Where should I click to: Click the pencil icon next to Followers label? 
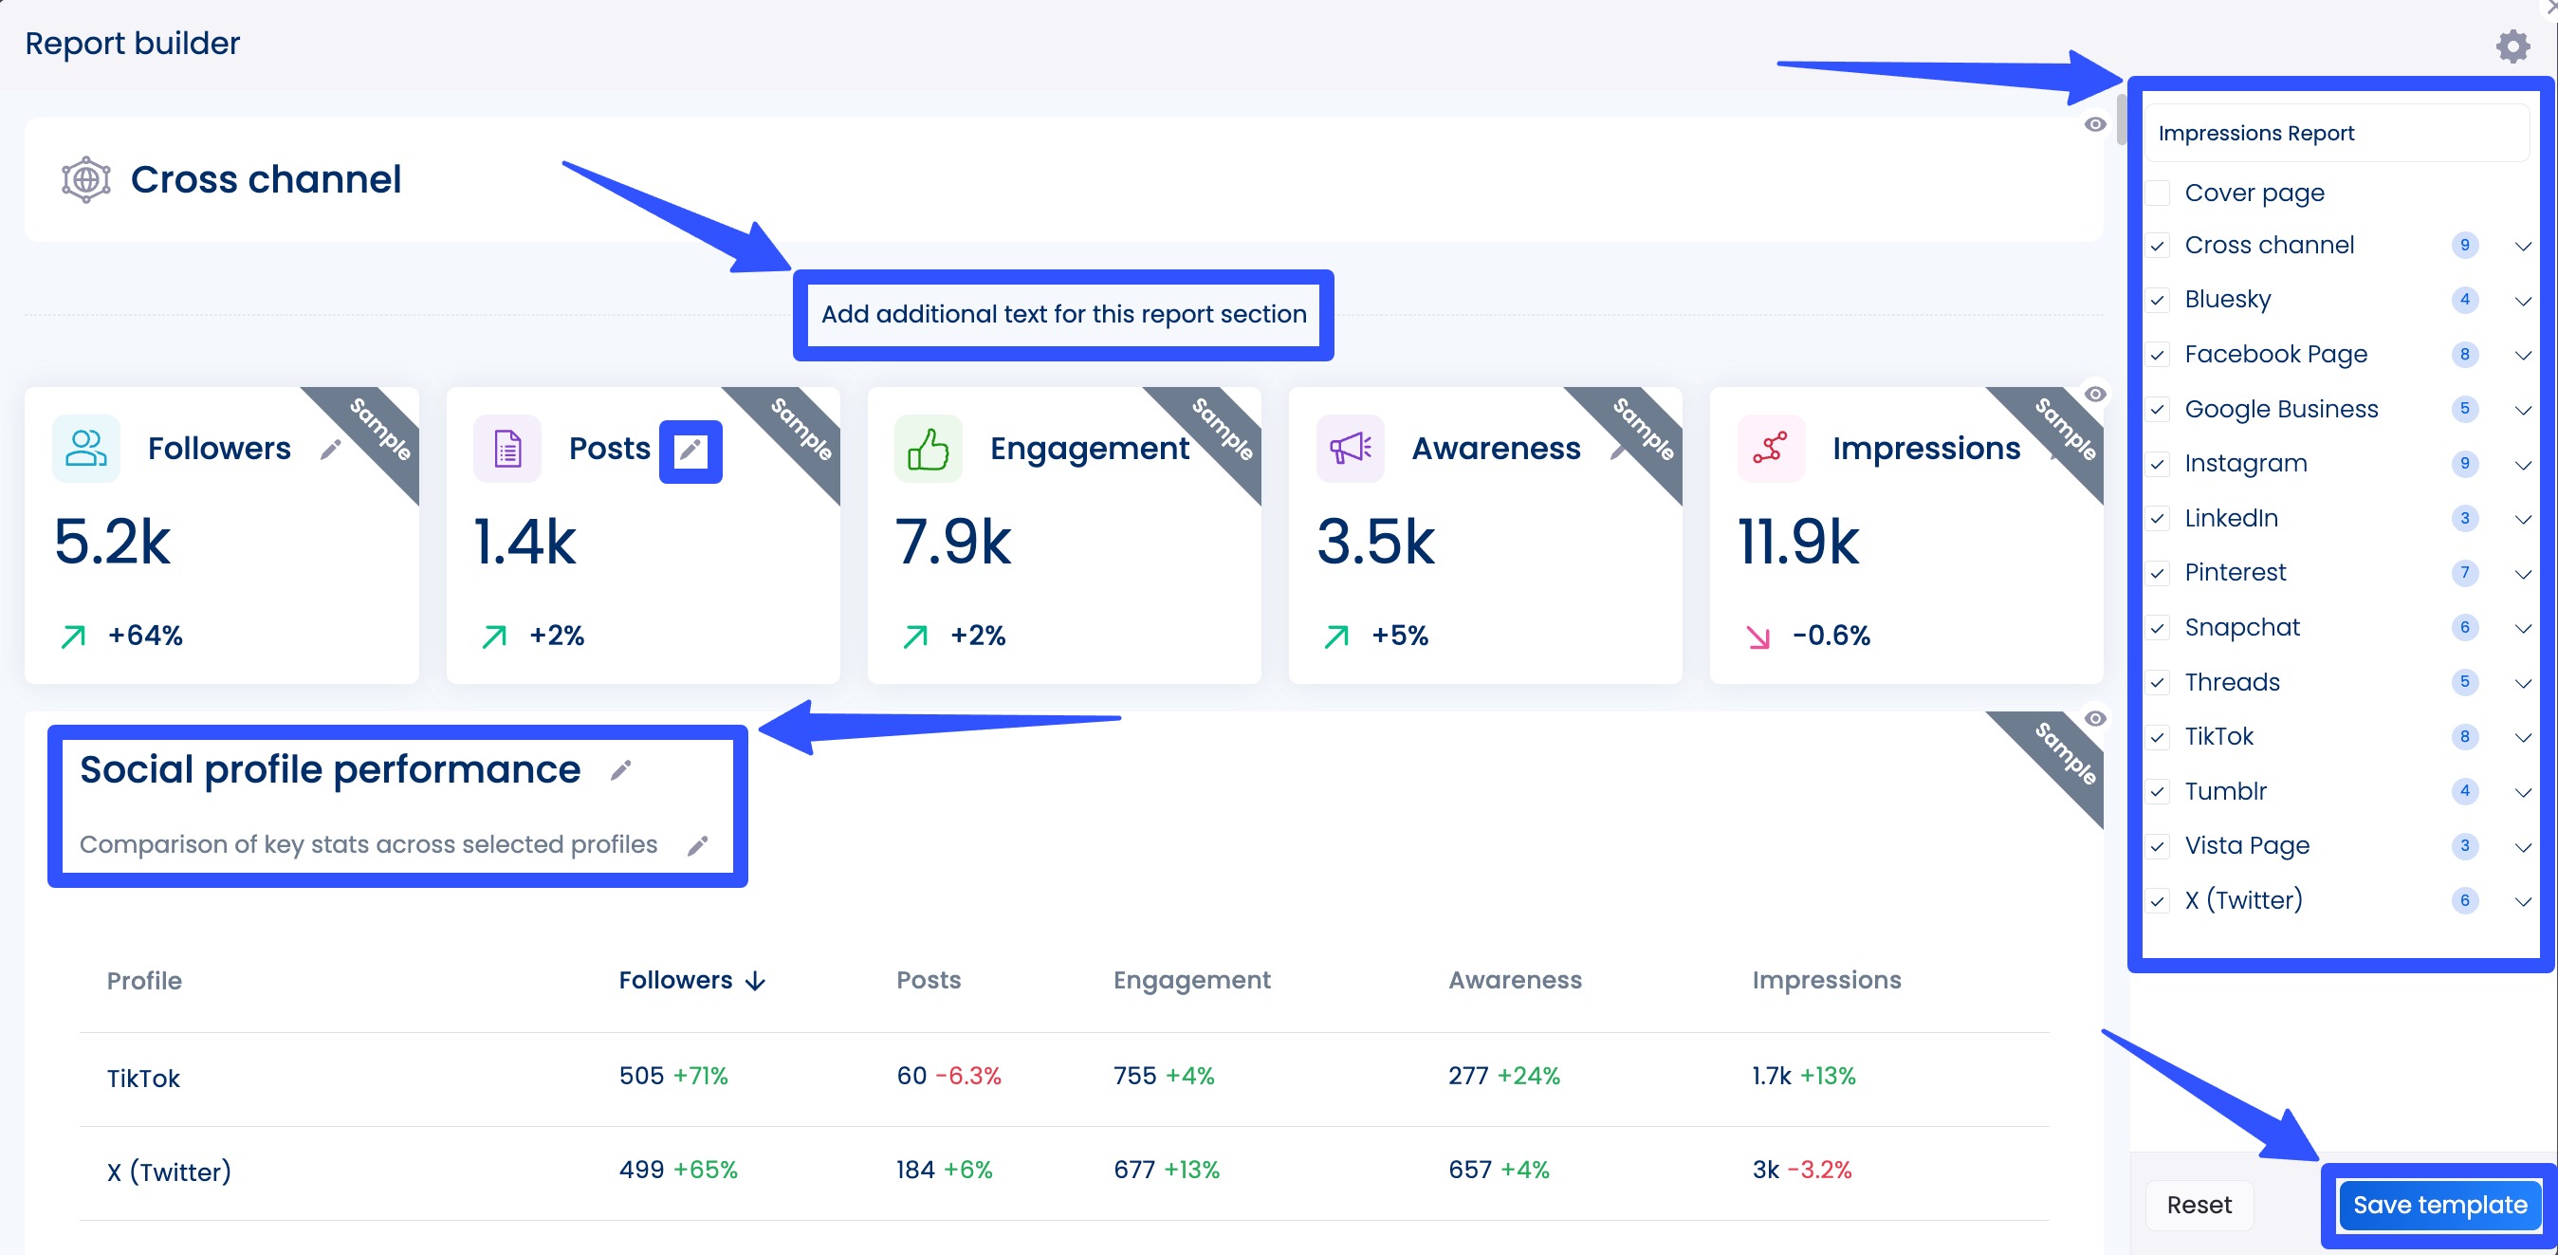pyautogui.click(x=329, y=448)
